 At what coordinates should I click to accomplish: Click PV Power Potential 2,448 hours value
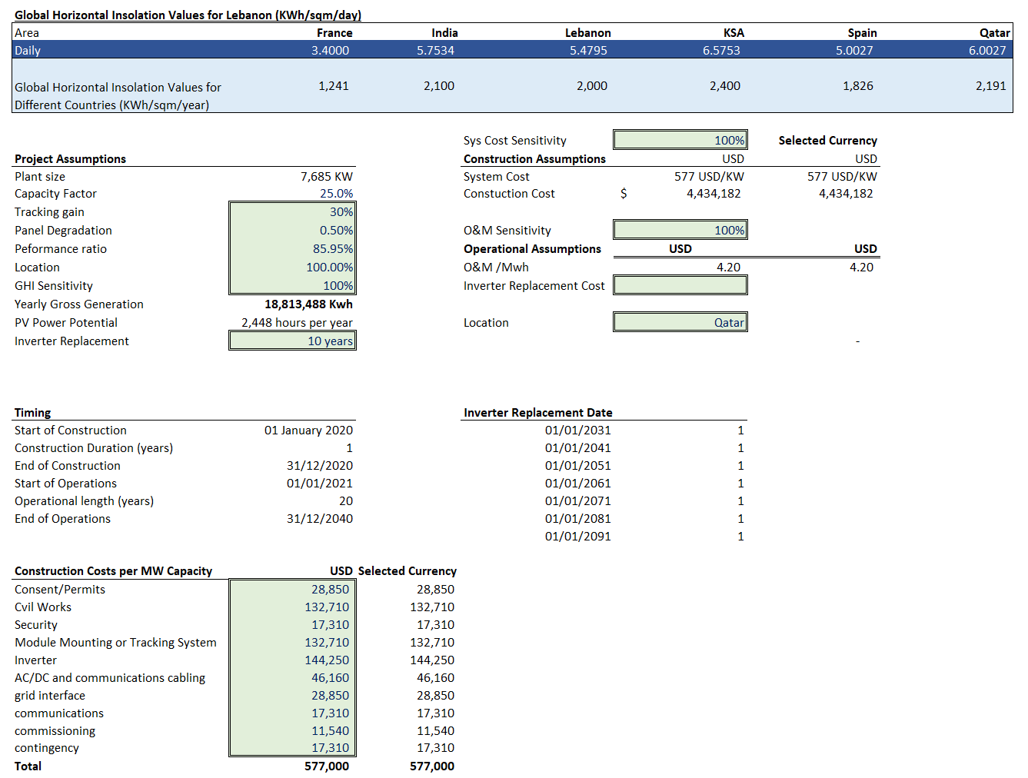tap(297, 322)
